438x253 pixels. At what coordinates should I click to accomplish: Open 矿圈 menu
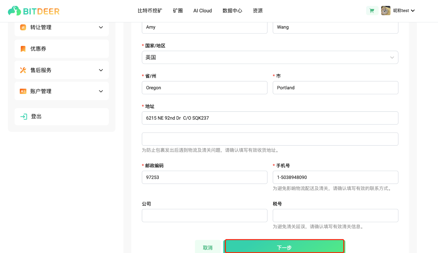[178, 11]
